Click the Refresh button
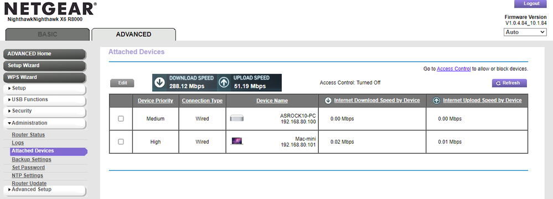 (x=509, y=83)
